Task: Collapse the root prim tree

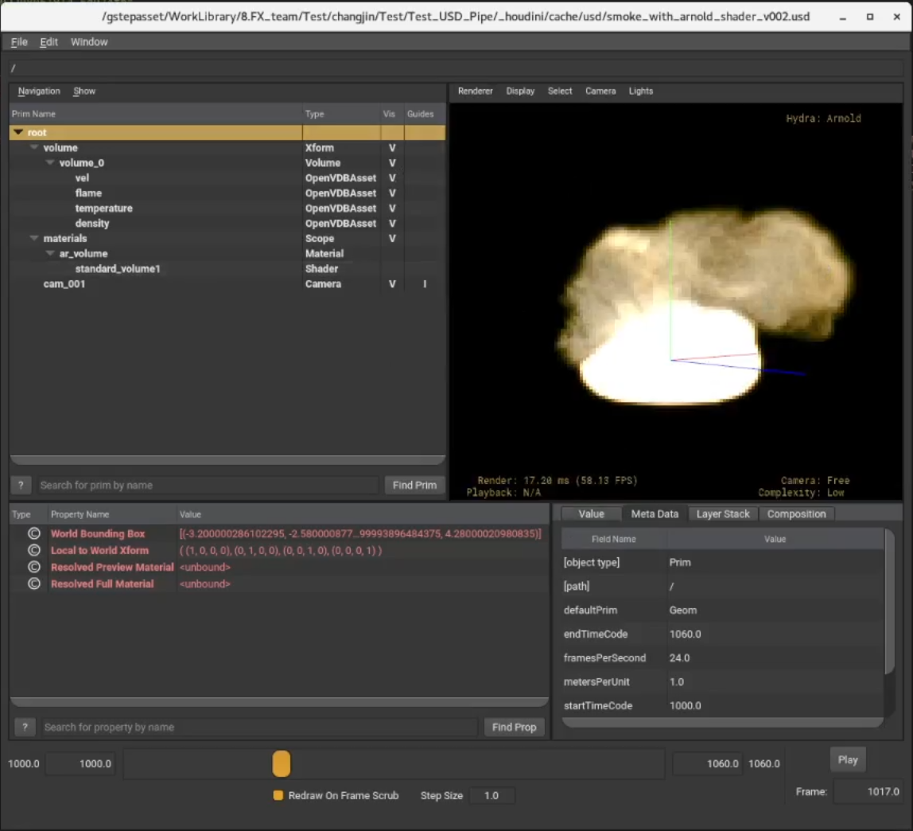Action: tap(18, 133)
